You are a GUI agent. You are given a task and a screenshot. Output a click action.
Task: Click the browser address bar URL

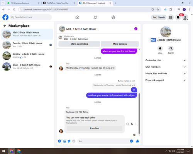click(x=46, y=10)
